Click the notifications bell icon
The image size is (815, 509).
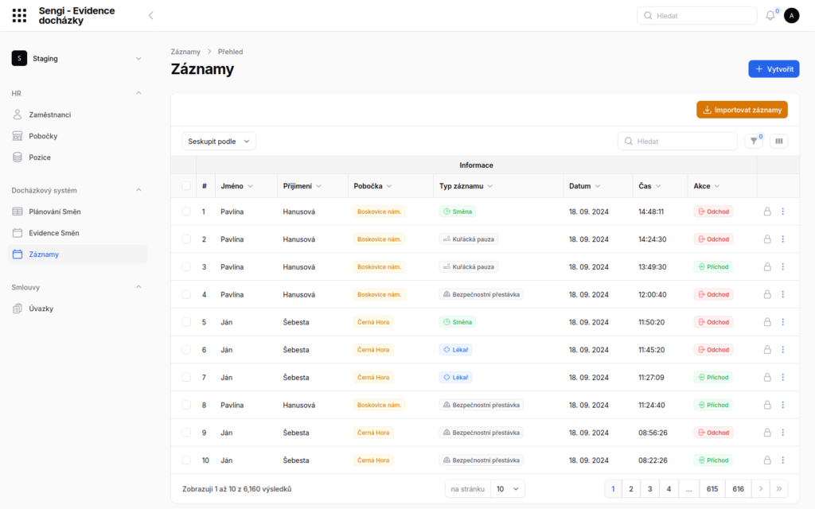coord(770,16)
